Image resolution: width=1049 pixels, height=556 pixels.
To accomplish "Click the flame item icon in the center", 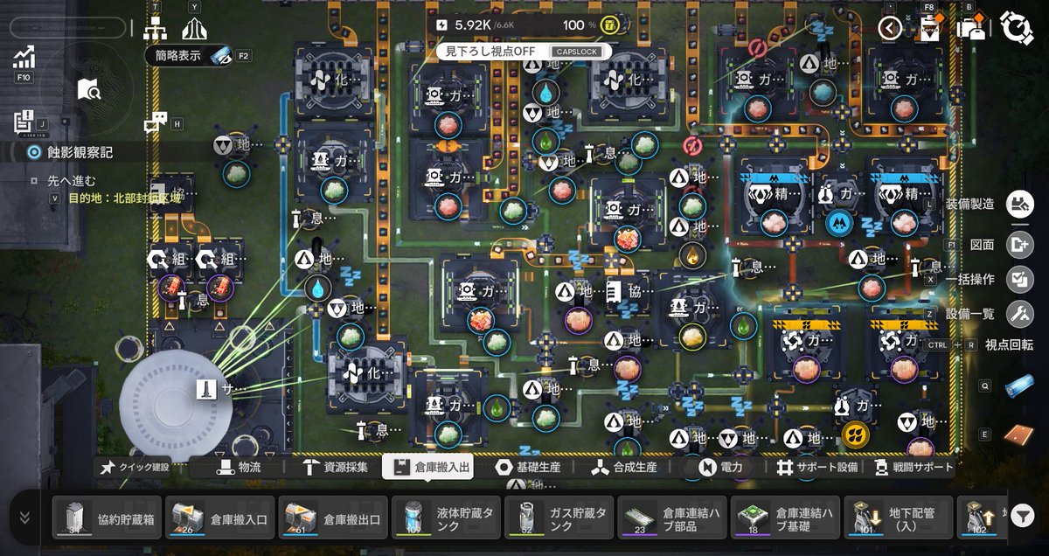I will (693, 256).
